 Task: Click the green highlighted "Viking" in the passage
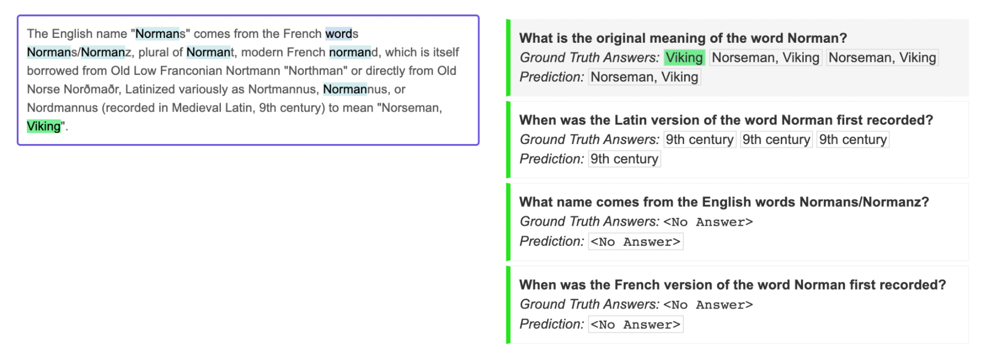44,126
